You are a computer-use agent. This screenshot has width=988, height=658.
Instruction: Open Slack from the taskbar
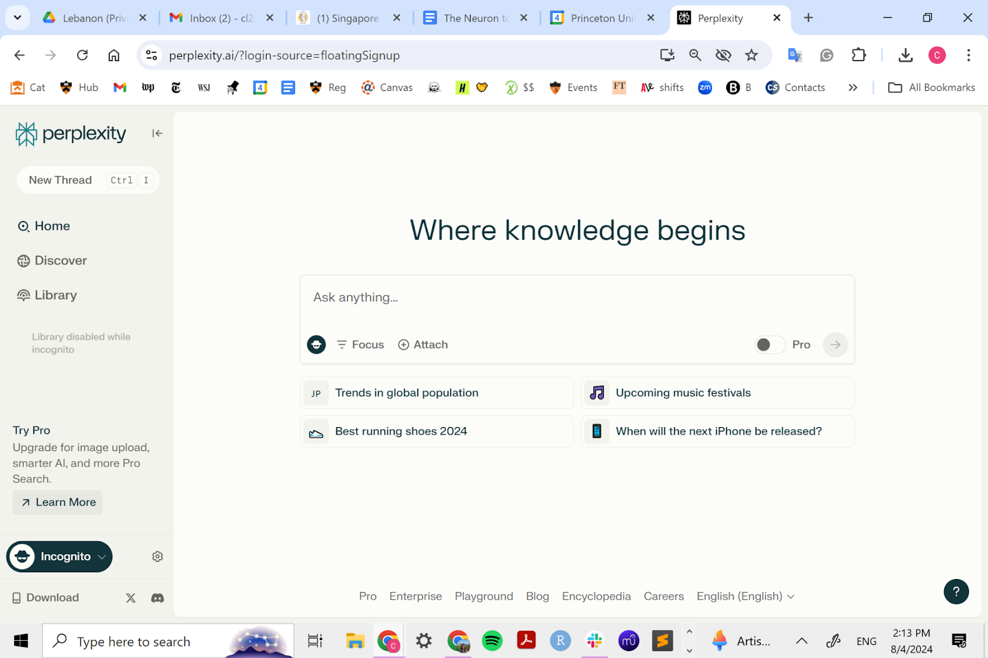[x=595, y=641]
